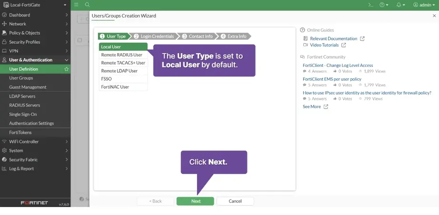Click the Back button

click(155, 201)
